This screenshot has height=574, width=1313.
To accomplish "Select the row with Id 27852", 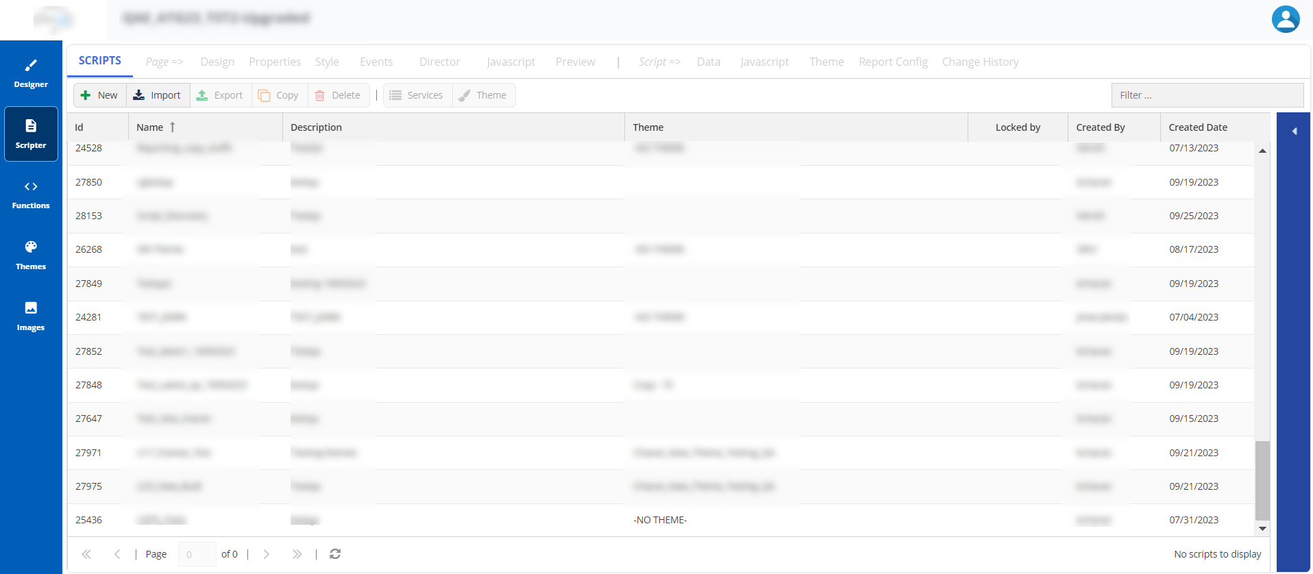I will point(661,351).
